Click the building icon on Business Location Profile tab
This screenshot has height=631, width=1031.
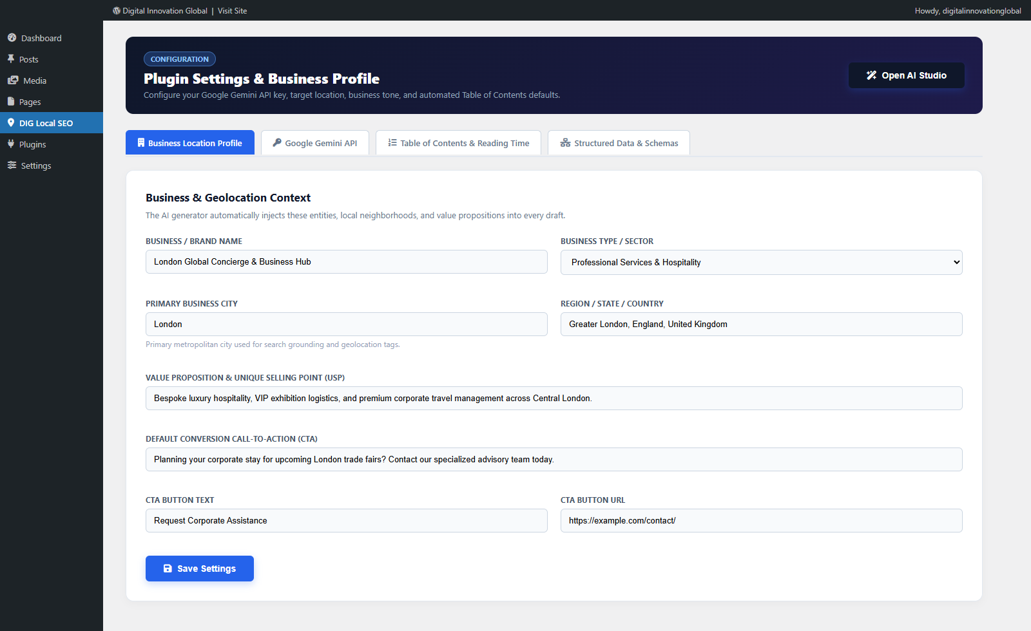coord(141,143)
